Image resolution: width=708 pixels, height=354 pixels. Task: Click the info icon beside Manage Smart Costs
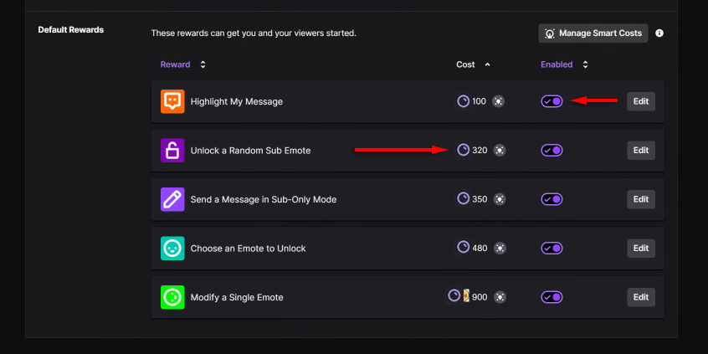click(x=659, y=33)
